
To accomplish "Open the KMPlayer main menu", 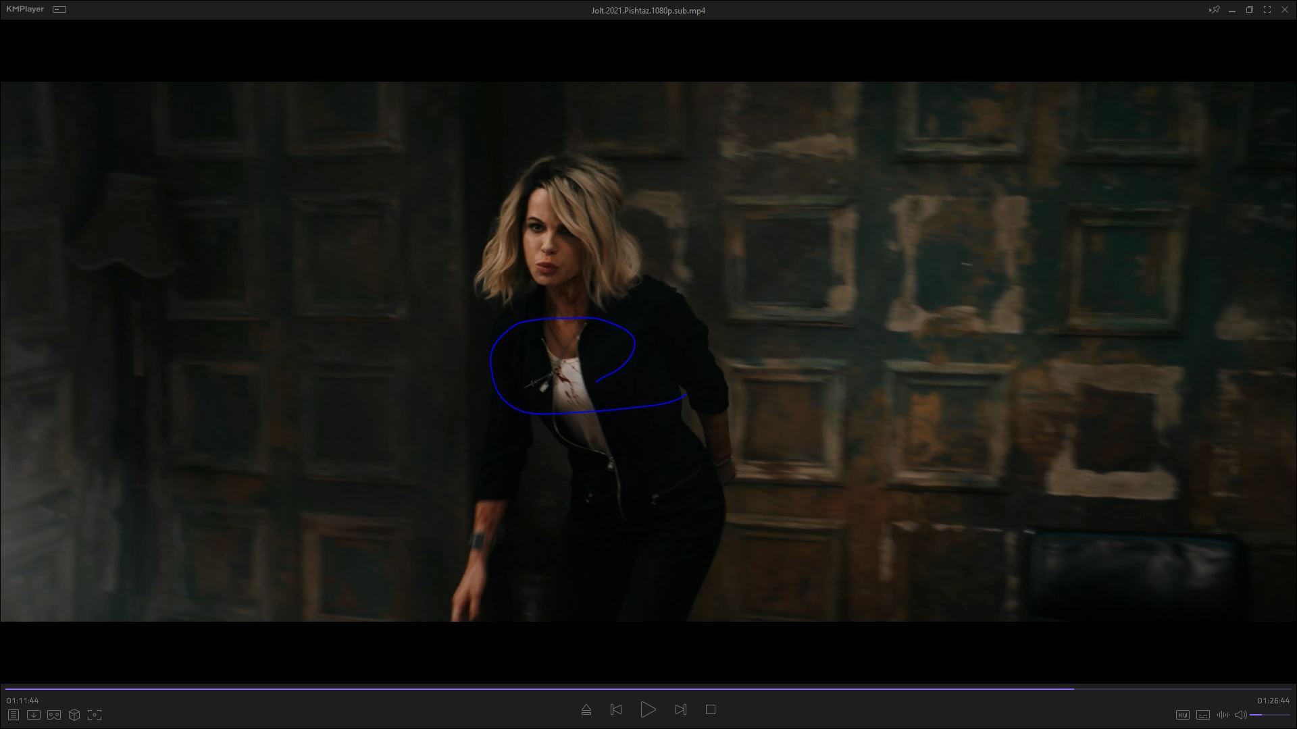I will pos(25,9).
